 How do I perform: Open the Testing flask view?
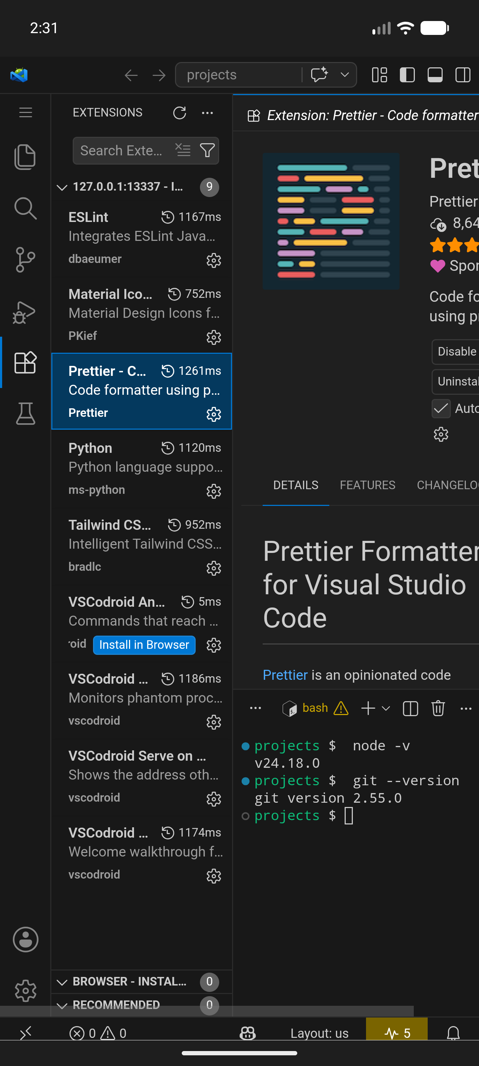(25, 413)
